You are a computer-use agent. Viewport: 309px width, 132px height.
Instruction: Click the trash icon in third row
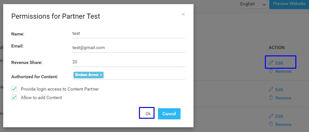pos(271,124)
